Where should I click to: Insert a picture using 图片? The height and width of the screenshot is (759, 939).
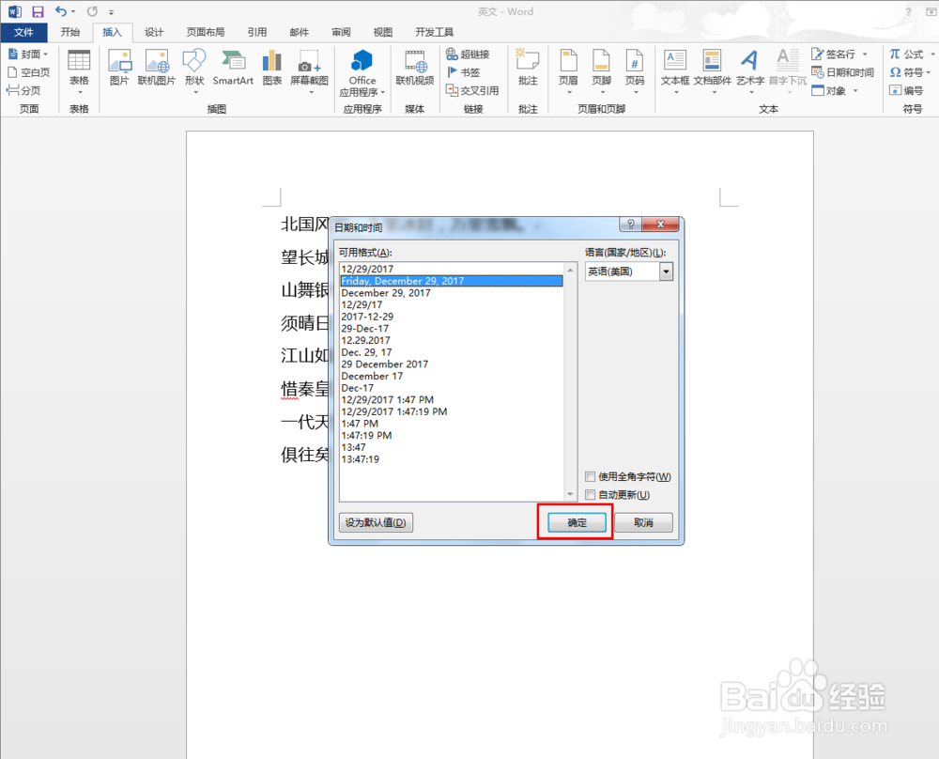[x=119, y=68]
